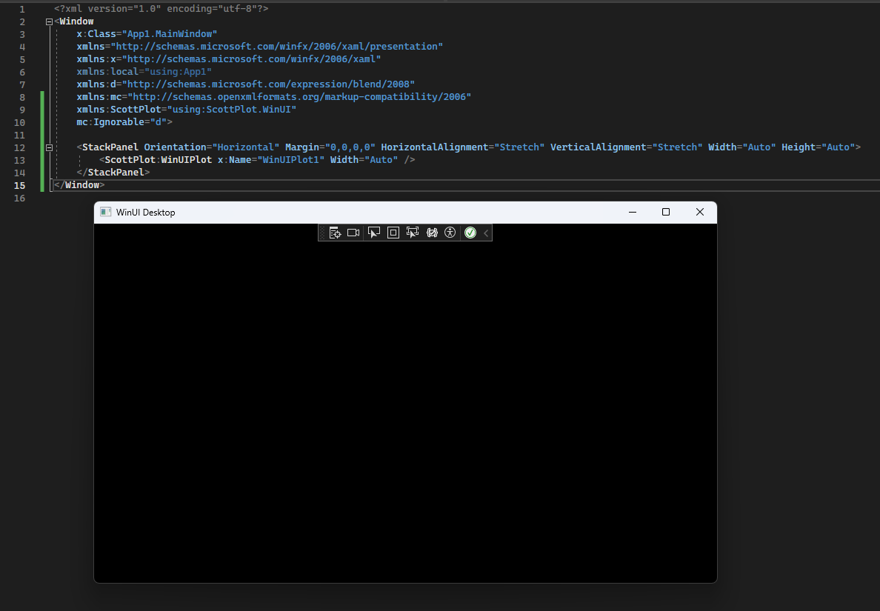Collapse the StackPanel code region
The image size is (880, 611).
(49, 147)
